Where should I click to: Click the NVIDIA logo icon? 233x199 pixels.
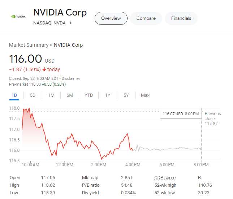(x=18, y=17)
